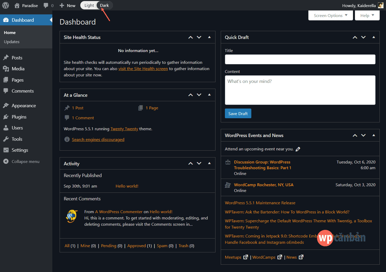386x272 pixels.
Task: Open the Screen Options dropdown
Action: point(331,15)
